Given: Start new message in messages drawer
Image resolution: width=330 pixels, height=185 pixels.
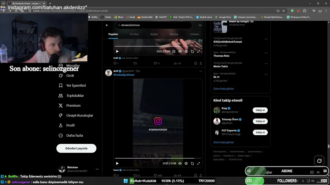Looking at the screenshot, I should pos(312,172).
